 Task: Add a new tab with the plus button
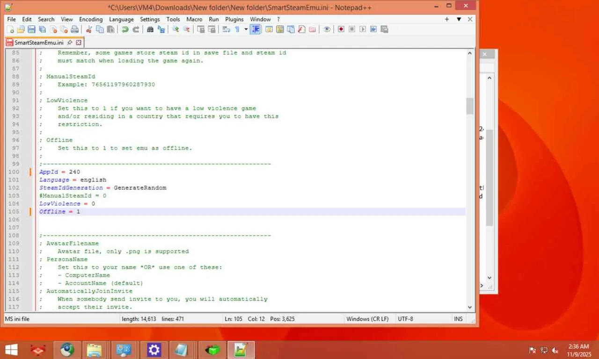pos(447,19)
